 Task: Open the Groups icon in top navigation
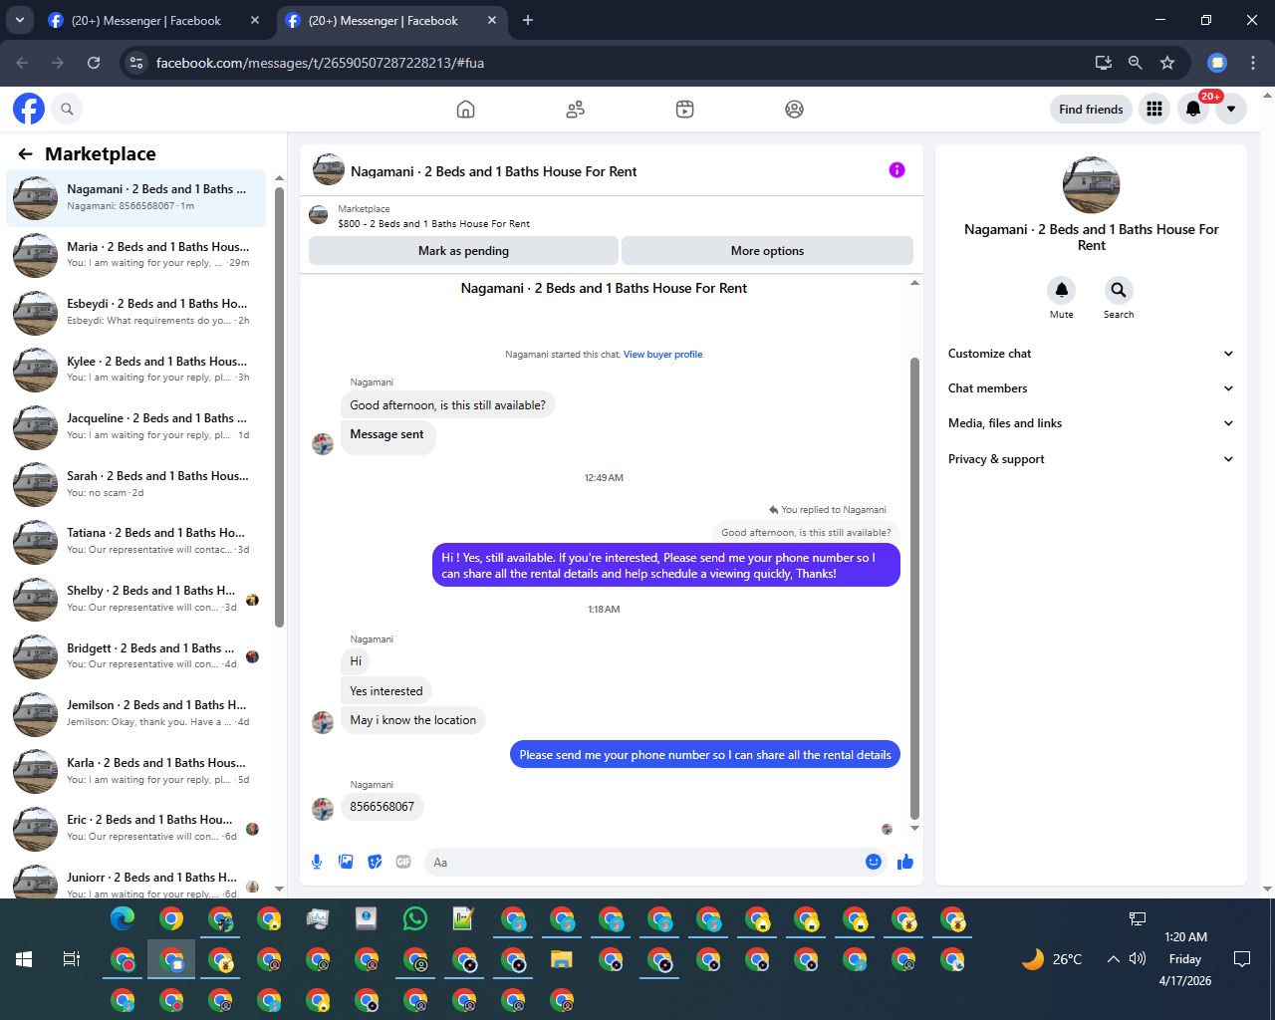794,110
